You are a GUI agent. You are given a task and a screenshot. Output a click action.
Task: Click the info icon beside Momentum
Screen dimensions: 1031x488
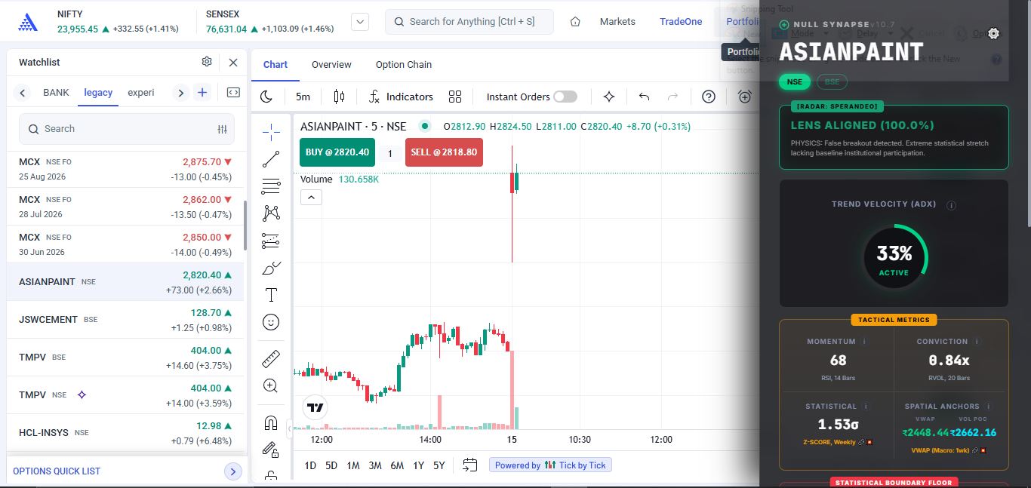click(865, 342)
